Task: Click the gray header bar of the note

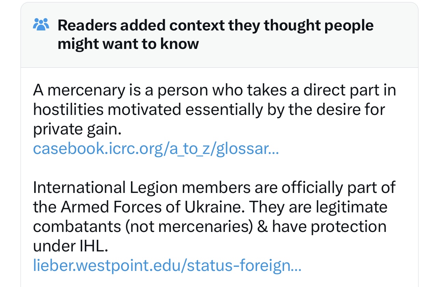Action: [219, 35]
